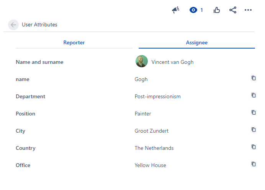Copy the Department value
Viewport: 265px width, 190px height.
coord(254,95)
